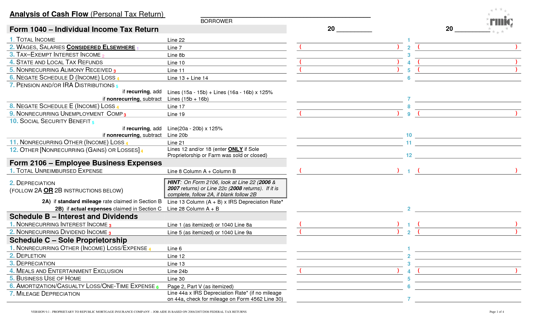Click 'Line 13 + Line 14' reference
The height and width of the screenshot is (325, 535).
coord(188,78)
